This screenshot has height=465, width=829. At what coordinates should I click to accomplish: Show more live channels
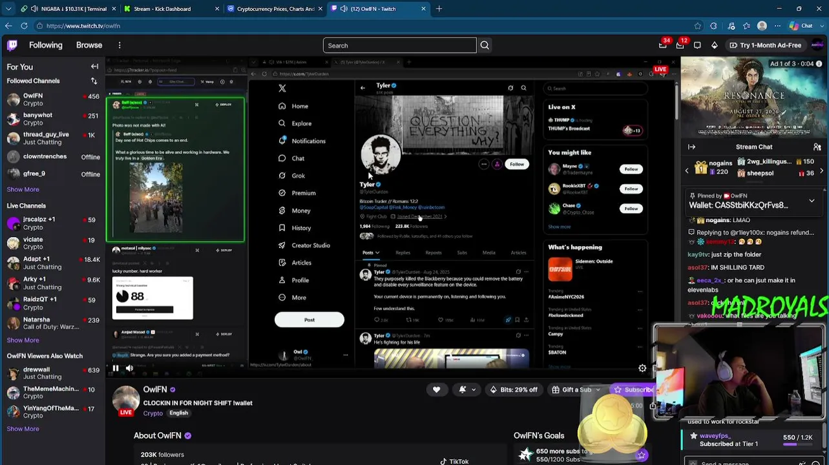[23, 340]
